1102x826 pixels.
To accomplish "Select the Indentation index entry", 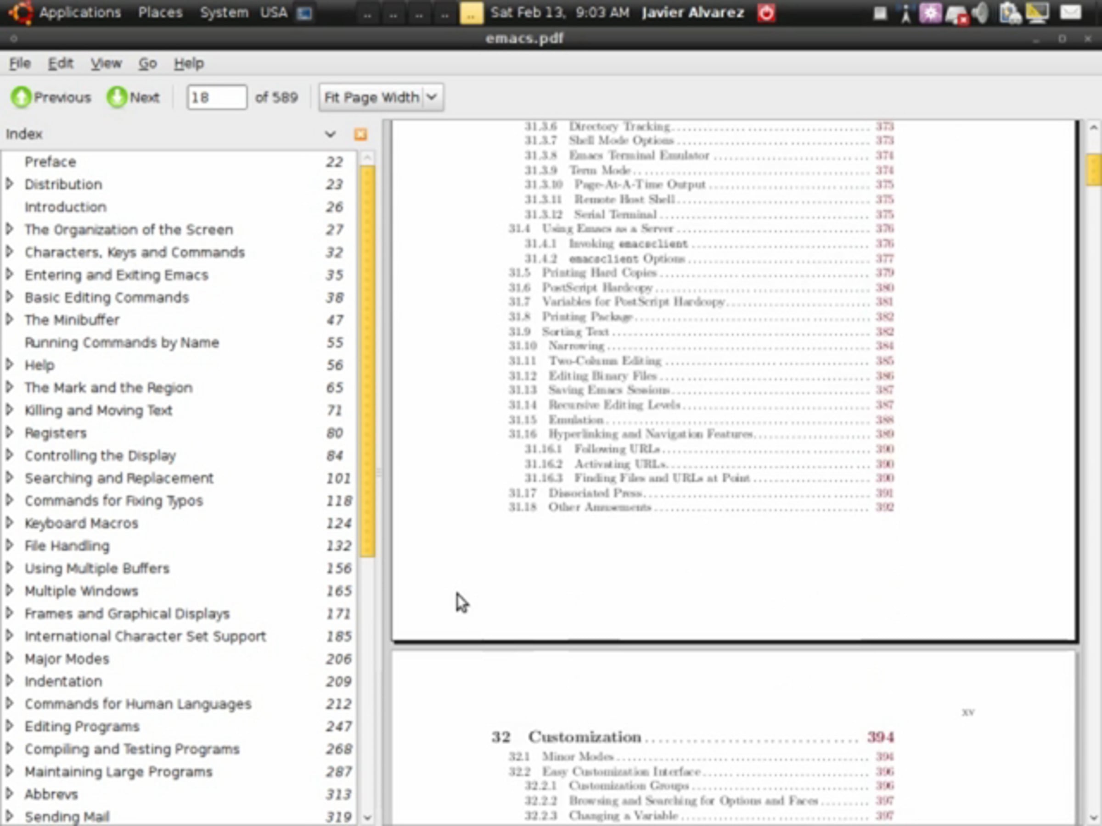I will pyautogui.click(x=64, y=681).
